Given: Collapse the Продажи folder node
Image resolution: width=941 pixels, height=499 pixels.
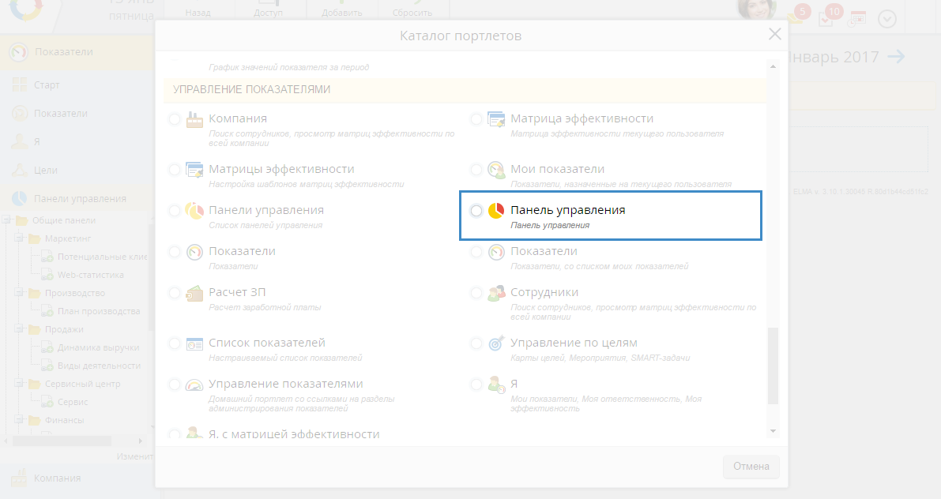Looking at the screenshot, I should pos(18,329).
